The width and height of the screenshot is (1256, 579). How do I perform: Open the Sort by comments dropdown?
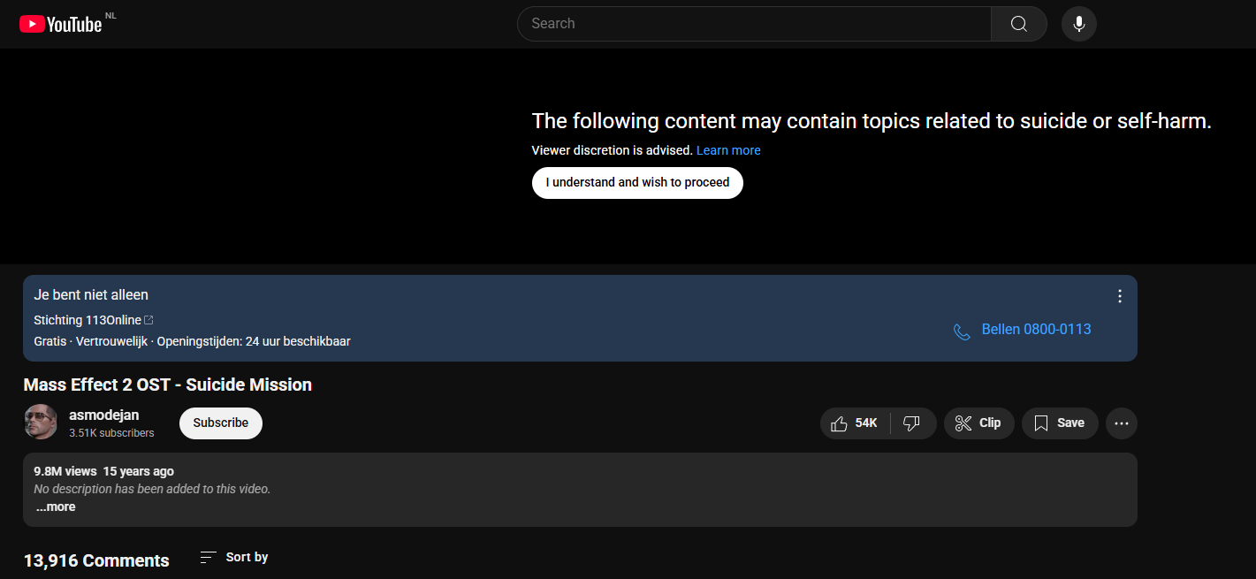click(x=234, y=557)
